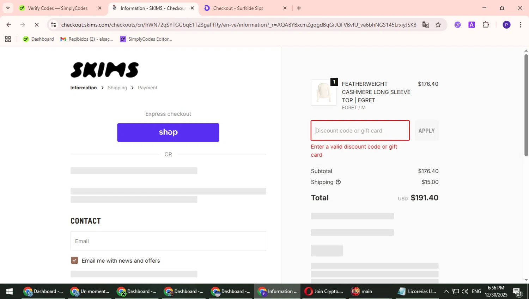Select Shipping breadcrumb step

(x=117, y=88)
